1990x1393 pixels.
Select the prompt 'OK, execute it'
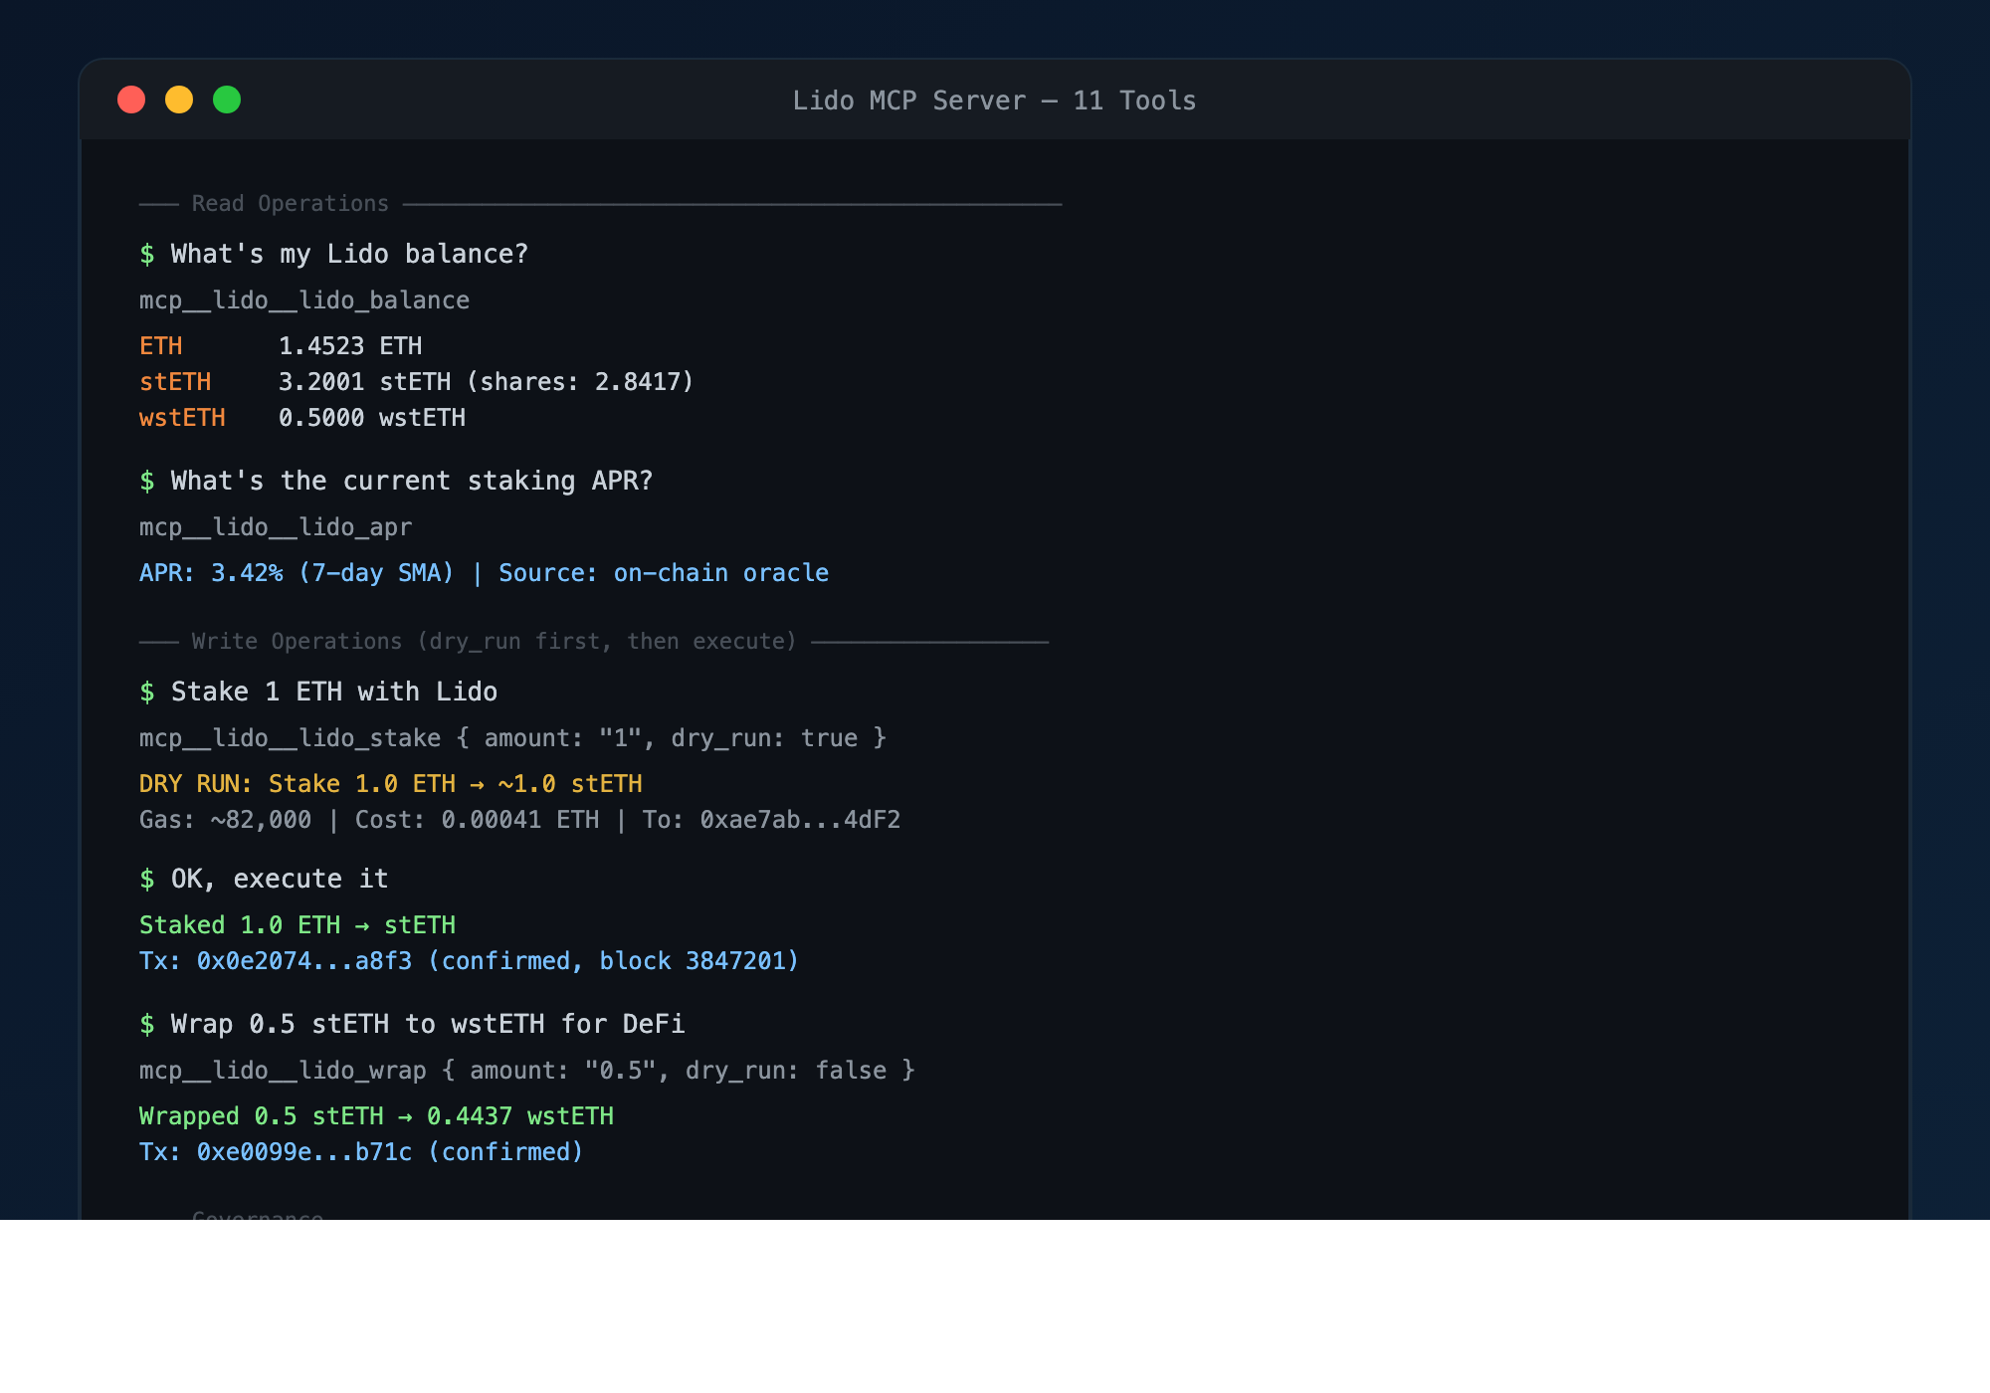pyautogui.click(x=280, y=879)
